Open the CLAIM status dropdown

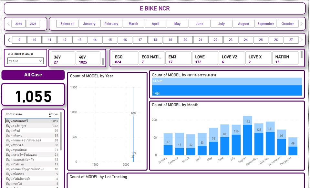coord(26,61)
